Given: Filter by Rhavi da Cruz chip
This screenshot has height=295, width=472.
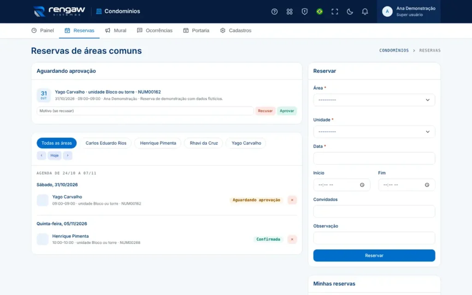Looking at the screenshot, I should [203, 143].
